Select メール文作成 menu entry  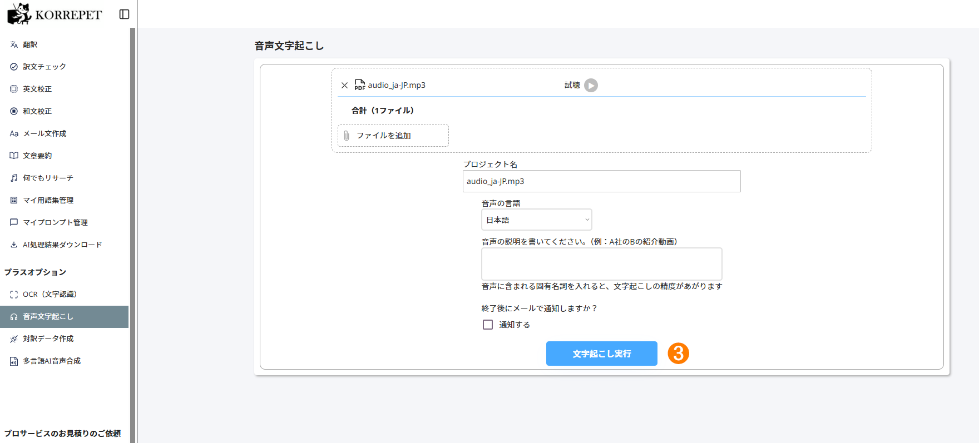[64, 133]
